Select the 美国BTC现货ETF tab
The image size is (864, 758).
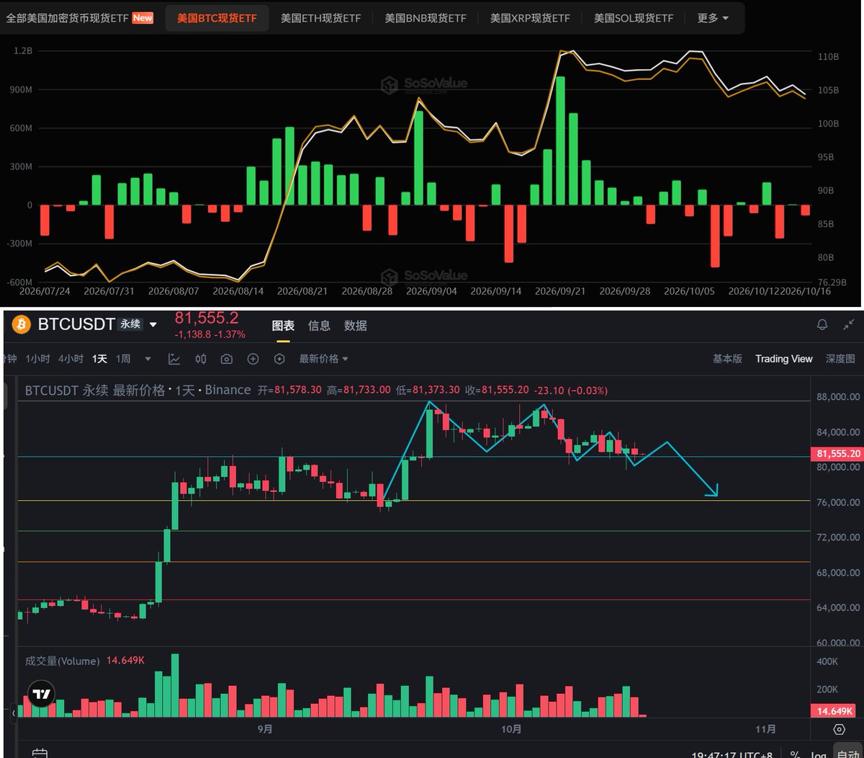(217, 18)
